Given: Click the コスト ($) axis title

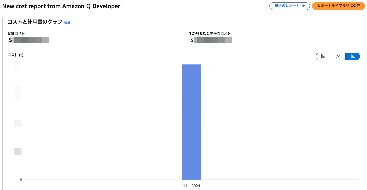Looking at the screenshot, I should [15, 55].
